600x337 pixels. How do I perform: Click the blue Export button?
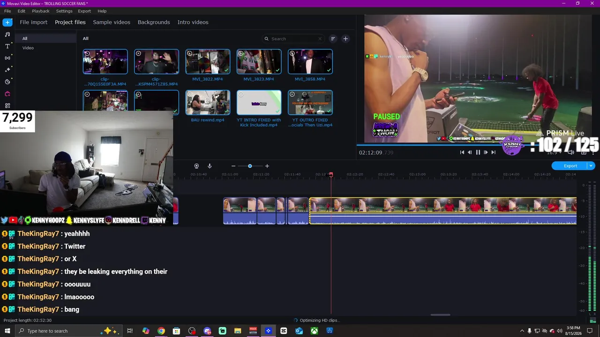570,166
